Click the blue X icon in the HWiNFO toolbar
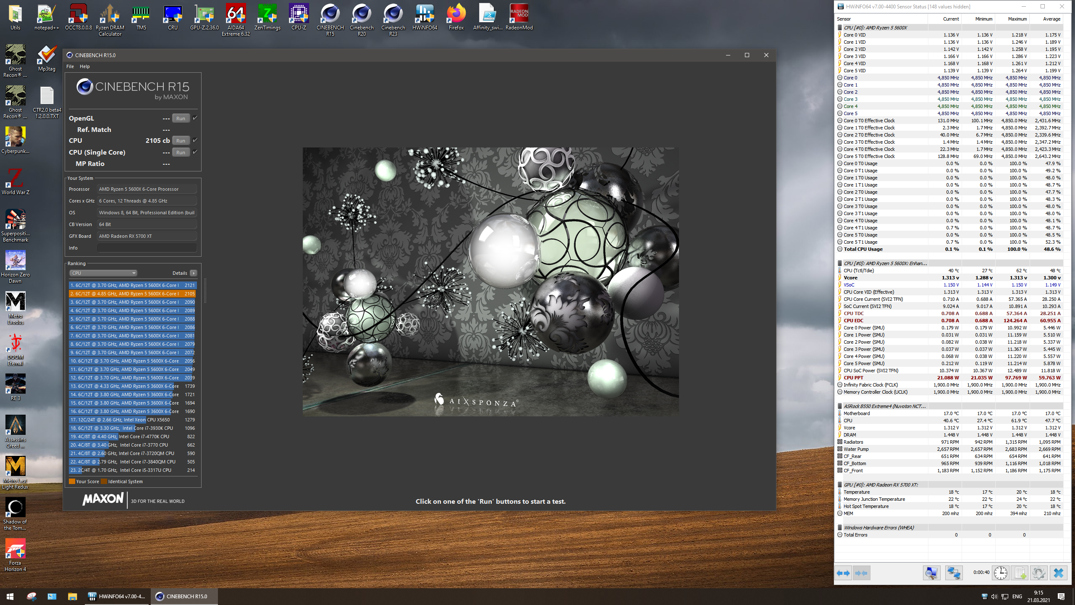1075x605 pixels. 1058,573
